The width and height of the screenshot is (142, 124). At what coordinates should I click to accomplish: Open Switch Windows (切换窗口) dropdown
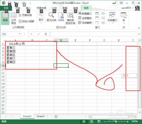[112, 18]
